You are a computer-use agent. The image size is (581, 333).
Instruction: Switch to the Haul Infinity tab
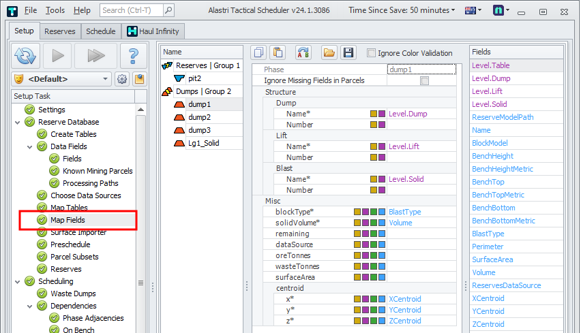pos(151,31)
